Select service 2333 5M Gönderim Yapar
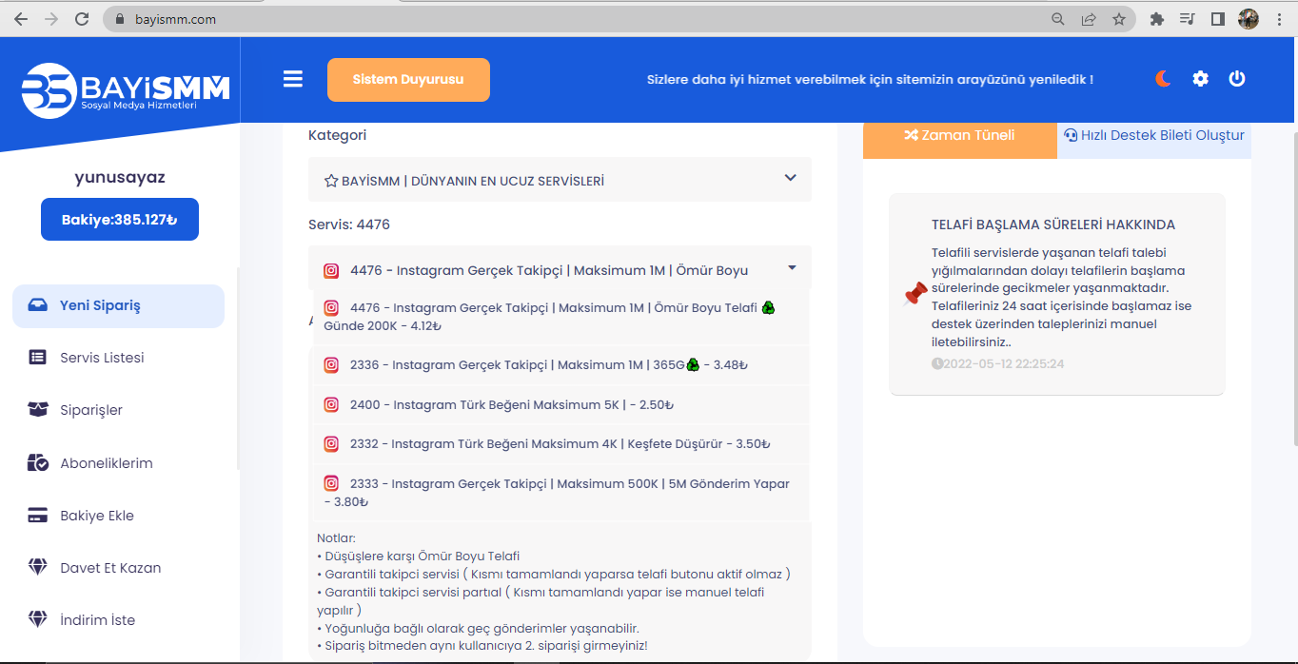Image resolution: width=1298 pixels, height=664 pixels. coord(560,492)
